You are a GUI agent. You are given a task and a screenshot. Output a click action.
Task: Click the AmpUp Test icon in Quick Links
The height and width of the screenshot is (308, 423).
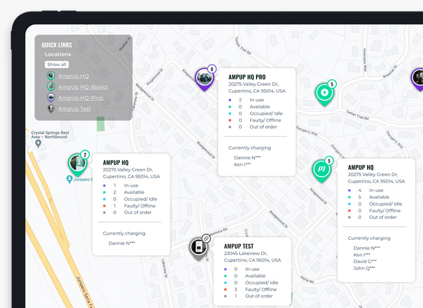(x=51, y=109)
